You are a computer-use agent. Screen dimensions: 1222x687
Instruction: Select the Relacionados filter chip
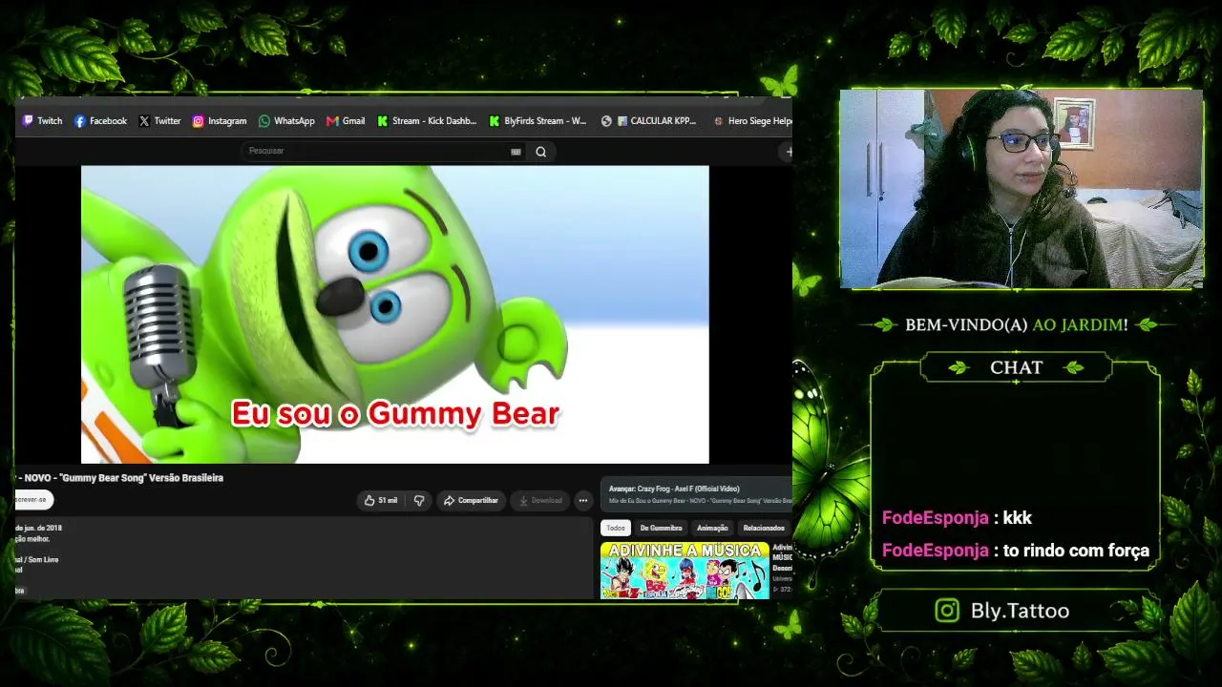pos(764,528)
